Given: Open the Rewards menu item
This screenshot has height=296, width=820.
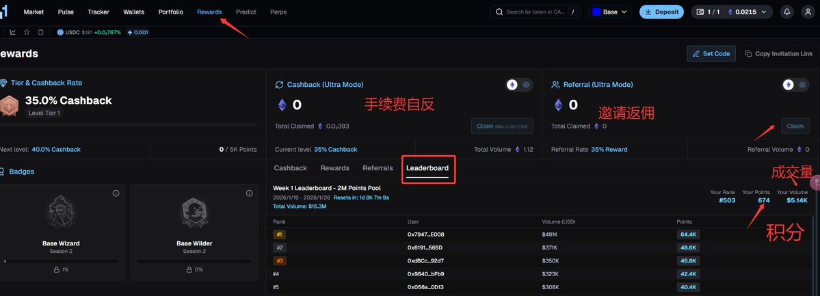Looking at the screenshot, I should click(209, 12).
